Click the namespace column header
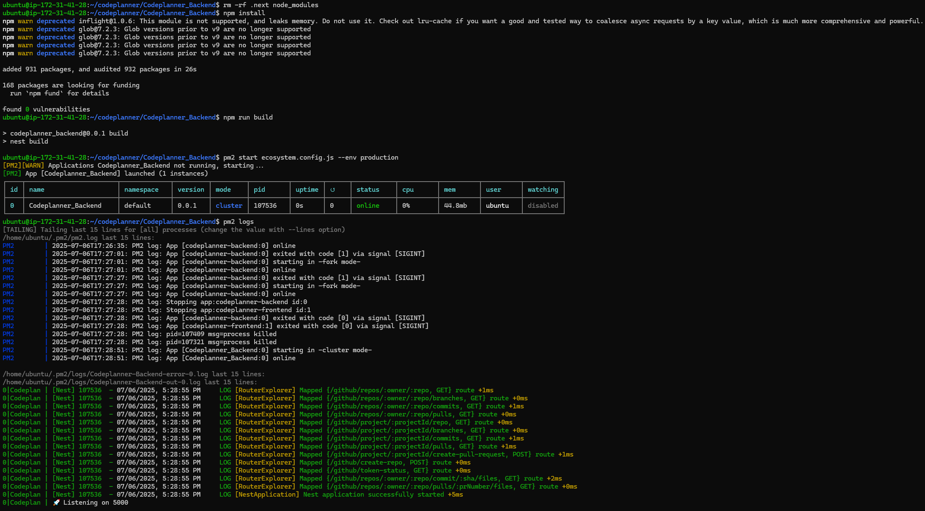925x511 pixels. 141,190
